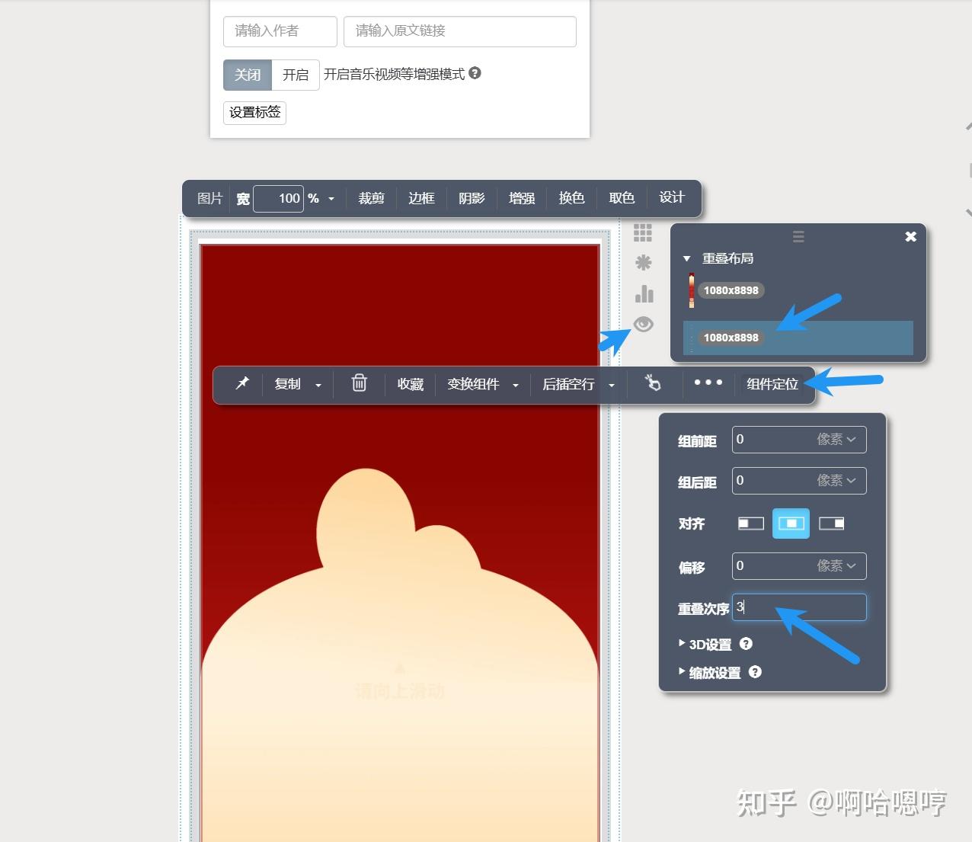This screenshot has width=972, height=842.
Task: Click the pin icon in component toolbar
Action: [x=242, y=383]
